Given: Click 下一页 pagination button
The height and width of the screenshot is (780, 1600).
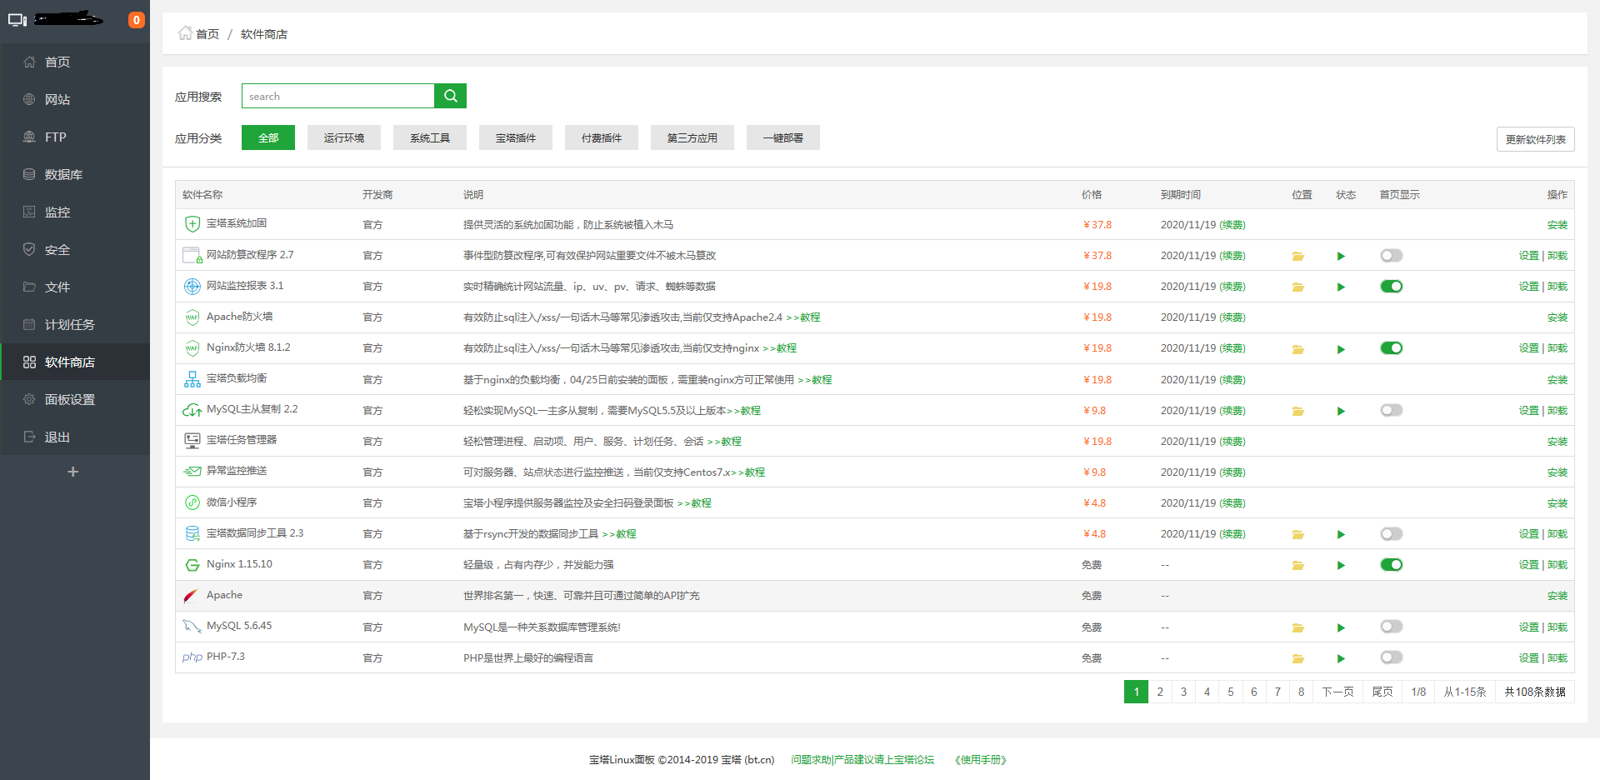Looking at the screenshot, I should click(x=1337, y=692).
